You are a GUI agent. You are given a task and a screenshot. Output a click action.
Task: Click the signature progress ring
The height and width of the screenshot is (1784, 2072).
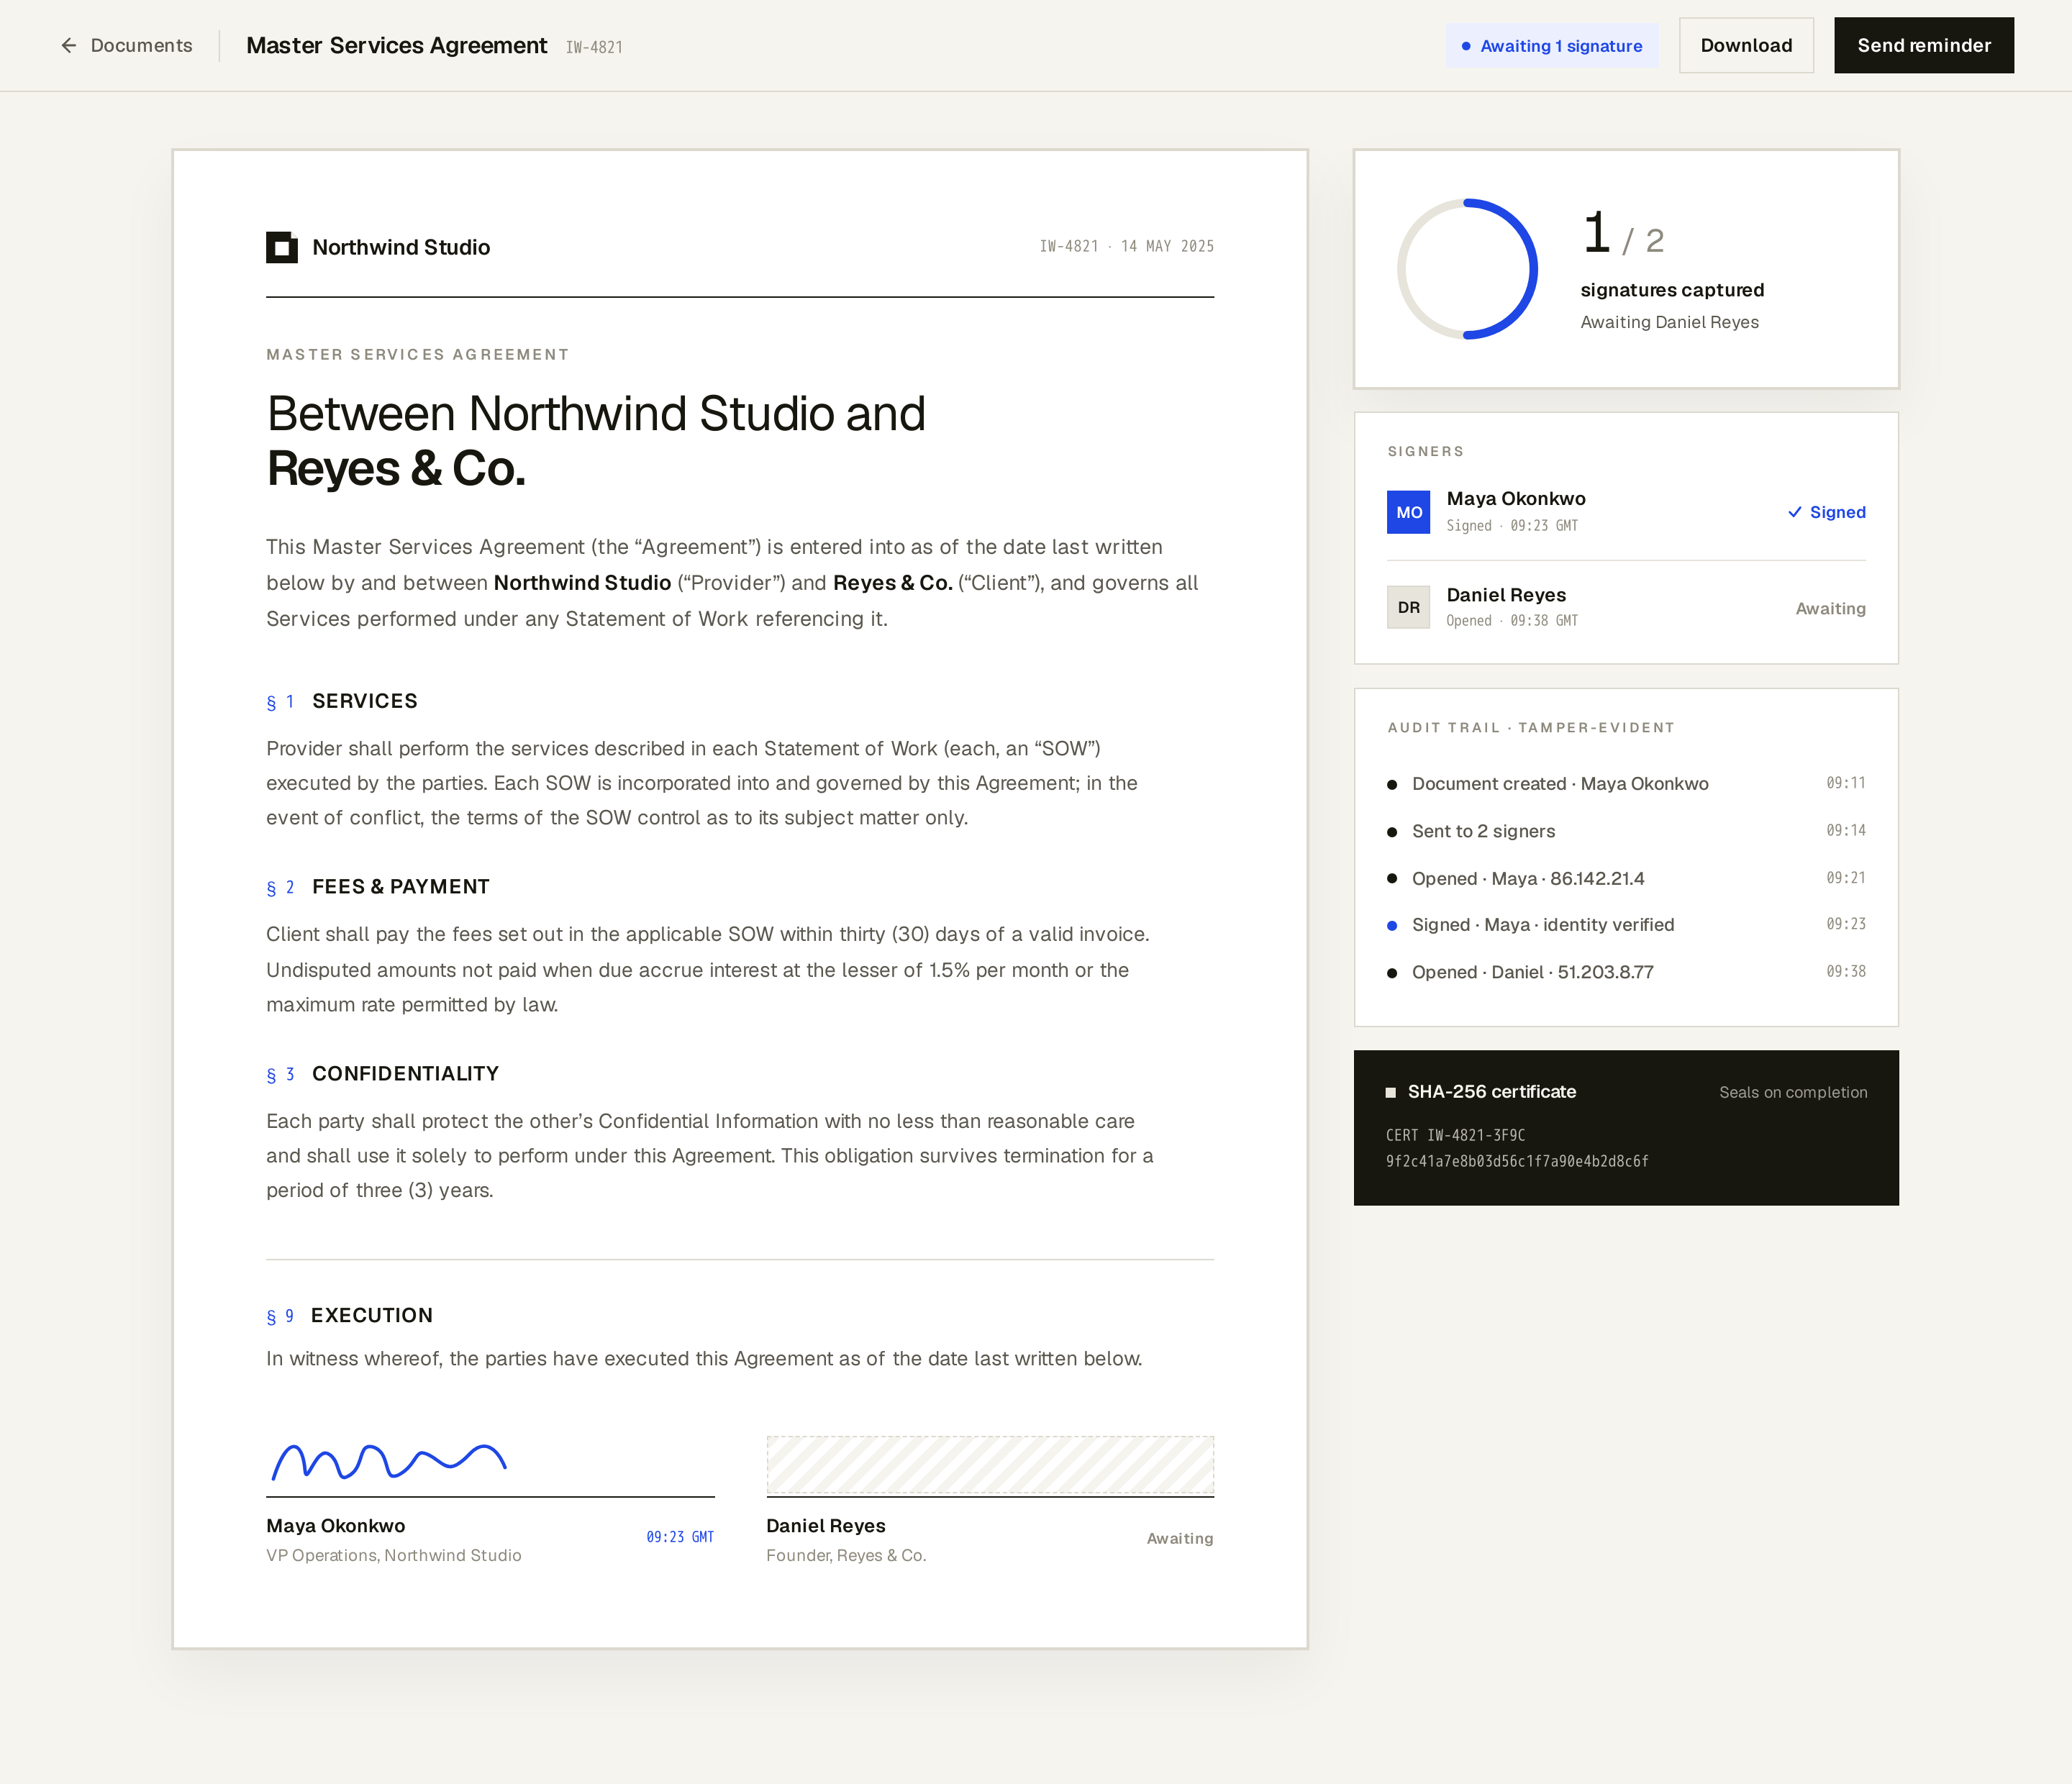1467,269
